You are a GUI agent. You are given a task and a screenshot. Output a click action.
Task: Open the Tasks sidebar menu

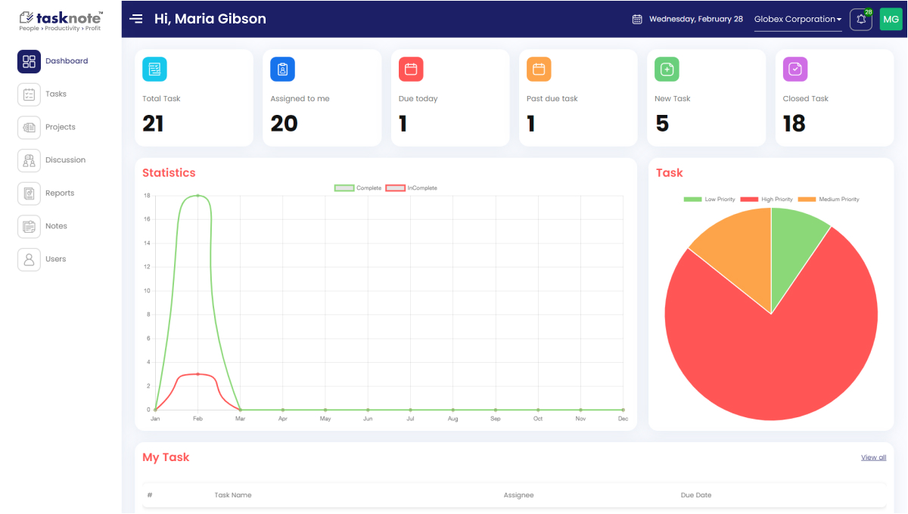pos(55,94)
